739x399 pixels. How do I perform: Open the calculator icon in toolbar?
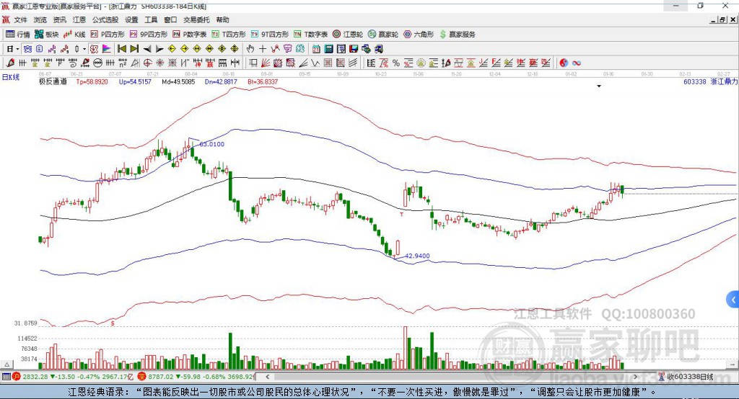pyautogui.click(x=328, y=49)
